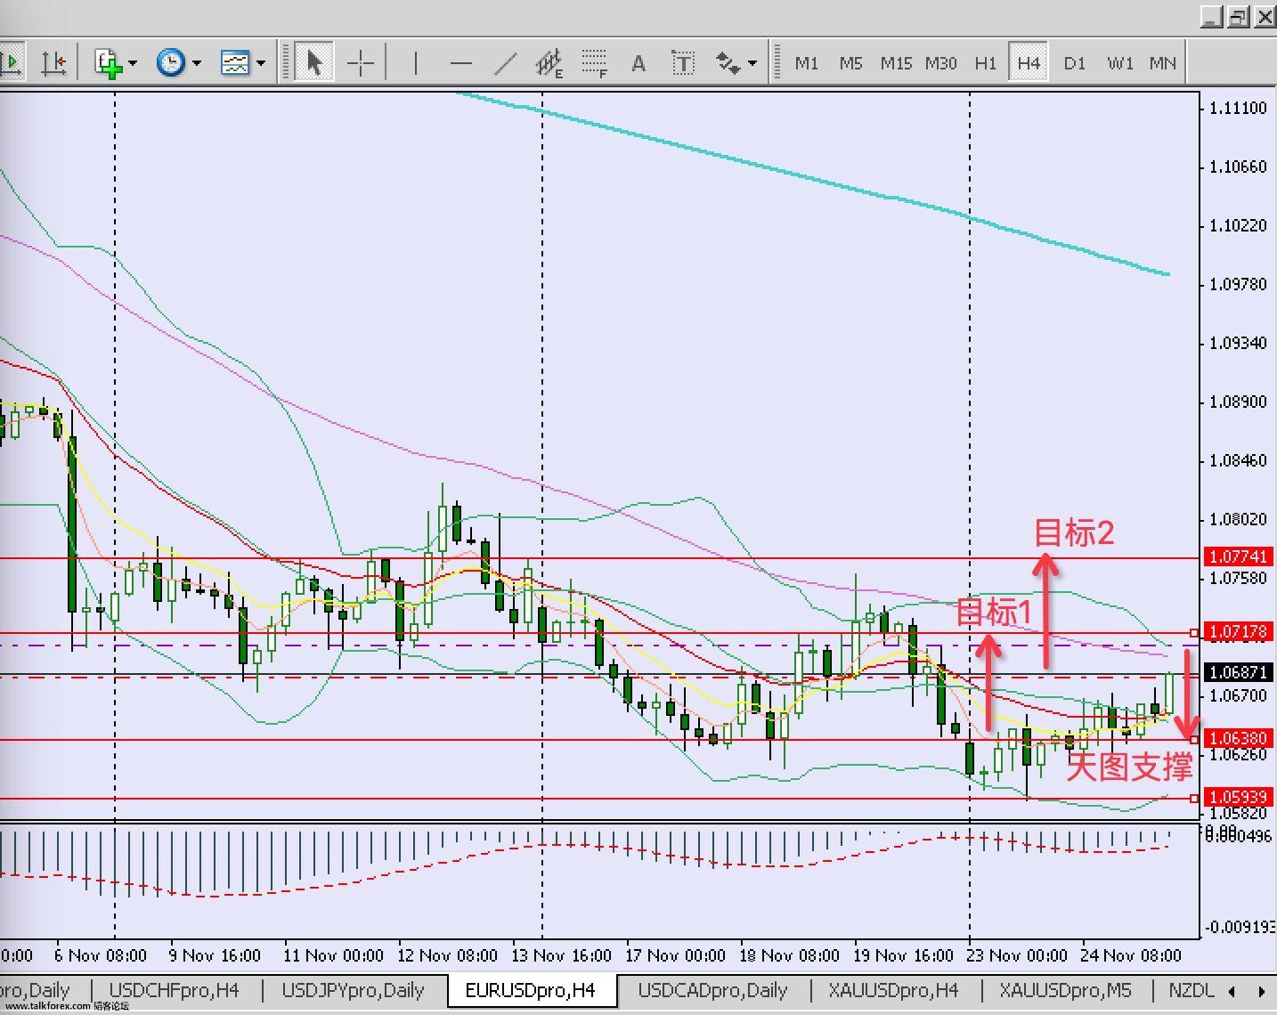
Task: Select the Equidistant Channel tool
Action: click(x=549, y=63)
